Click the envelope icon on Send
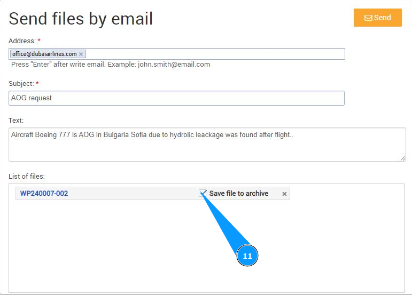Image resolution: width=412 pixels, height=295 pixels. [x=368, y=18]
